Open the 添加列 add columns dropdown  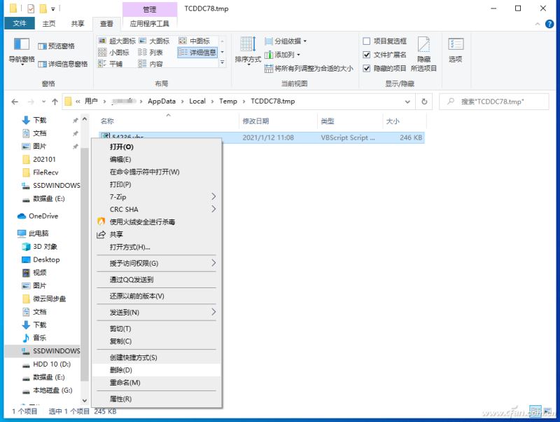coord(284,55)
